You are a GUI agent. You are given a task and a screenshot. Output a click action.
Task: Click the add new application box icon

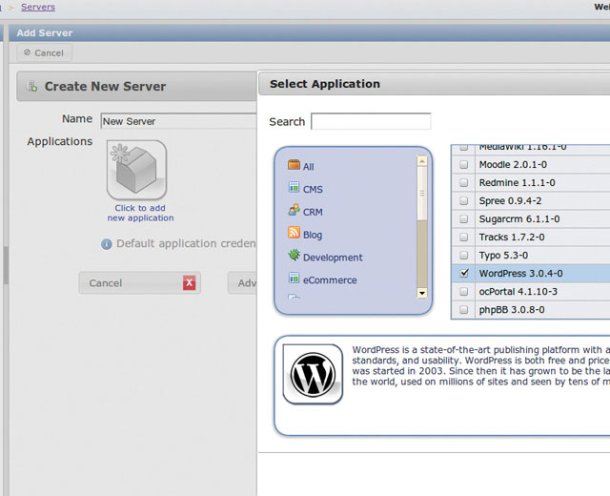point(136,170)
